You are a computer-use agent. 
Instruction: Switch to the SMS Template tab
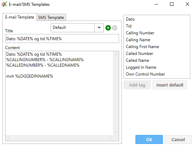click(x=51, y=18)
